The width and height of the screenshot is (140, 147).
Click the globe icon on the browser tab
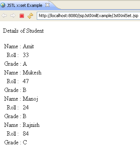3,5
